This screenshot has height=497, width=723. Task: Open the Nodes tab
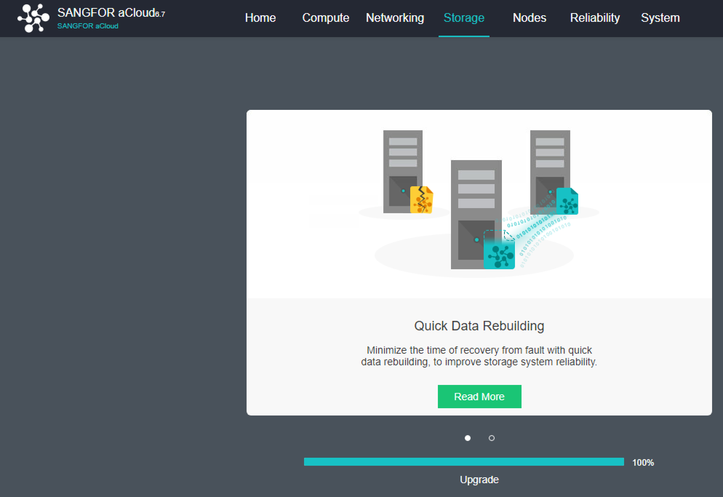tap(530, 18)
